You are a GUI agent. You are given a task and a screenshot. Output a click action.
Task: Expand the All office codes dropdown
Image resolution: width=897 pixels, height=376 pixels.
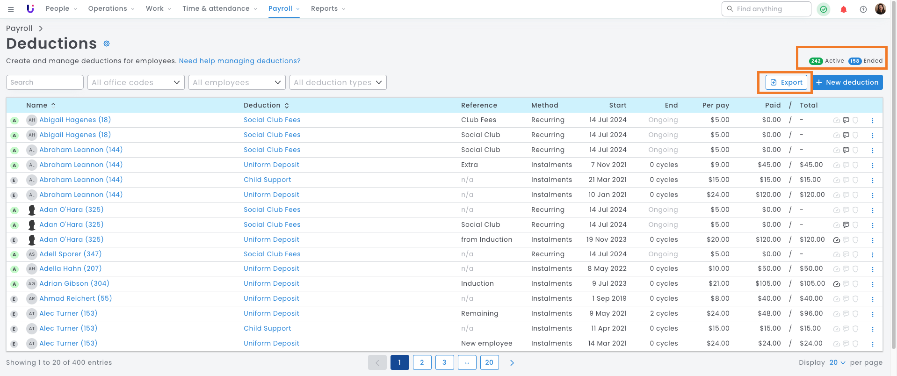[136, 82]
